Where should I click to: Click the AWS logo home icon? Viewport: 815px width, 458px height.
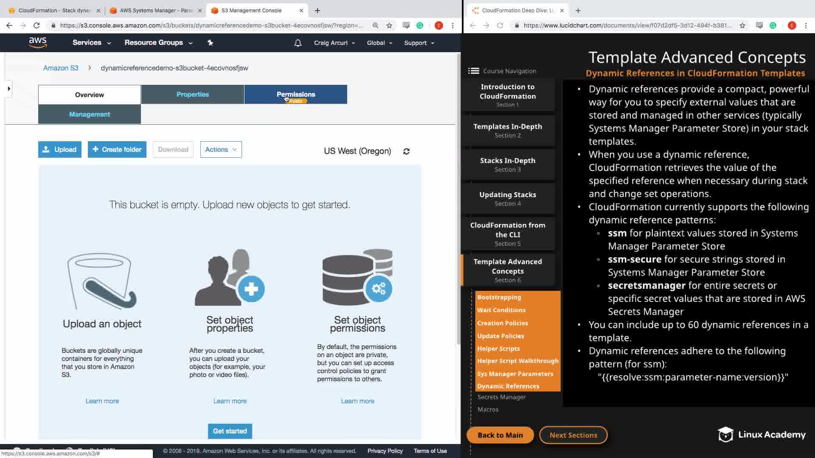click(x=38, y=42)
